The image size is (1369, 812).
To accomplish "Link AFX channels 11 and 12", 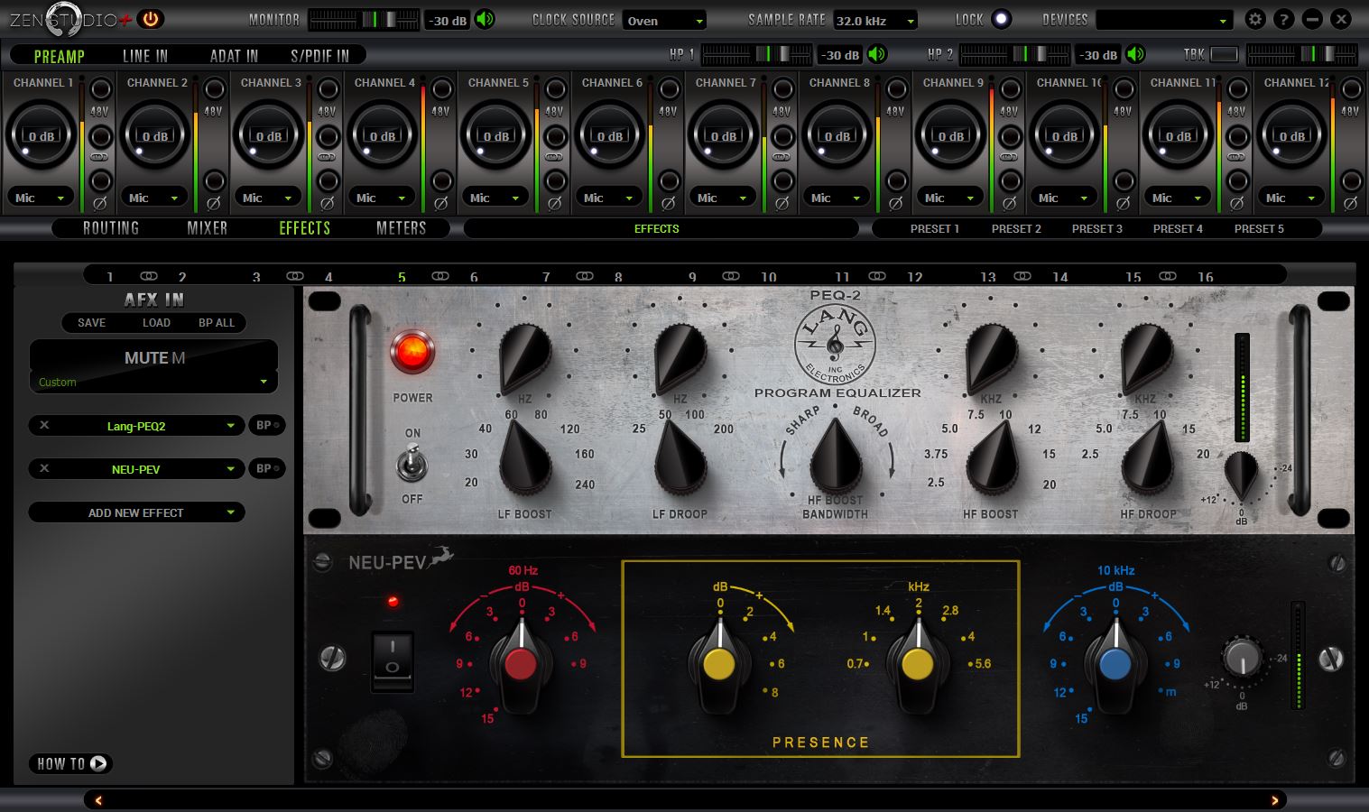I will tap(876, 276).
